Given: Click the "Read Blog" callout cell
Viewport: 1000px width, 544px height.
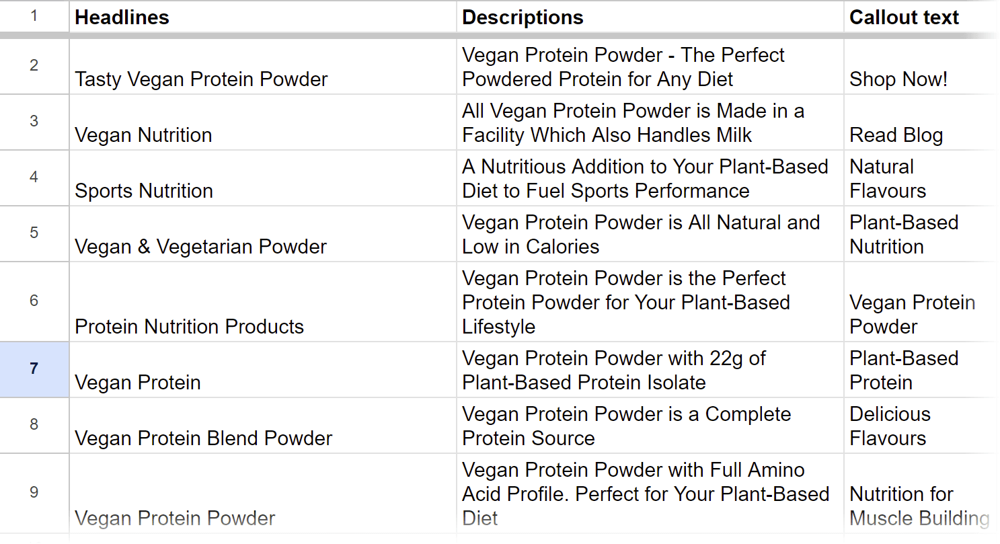Looking at the screenshot, I should [920, 123].
